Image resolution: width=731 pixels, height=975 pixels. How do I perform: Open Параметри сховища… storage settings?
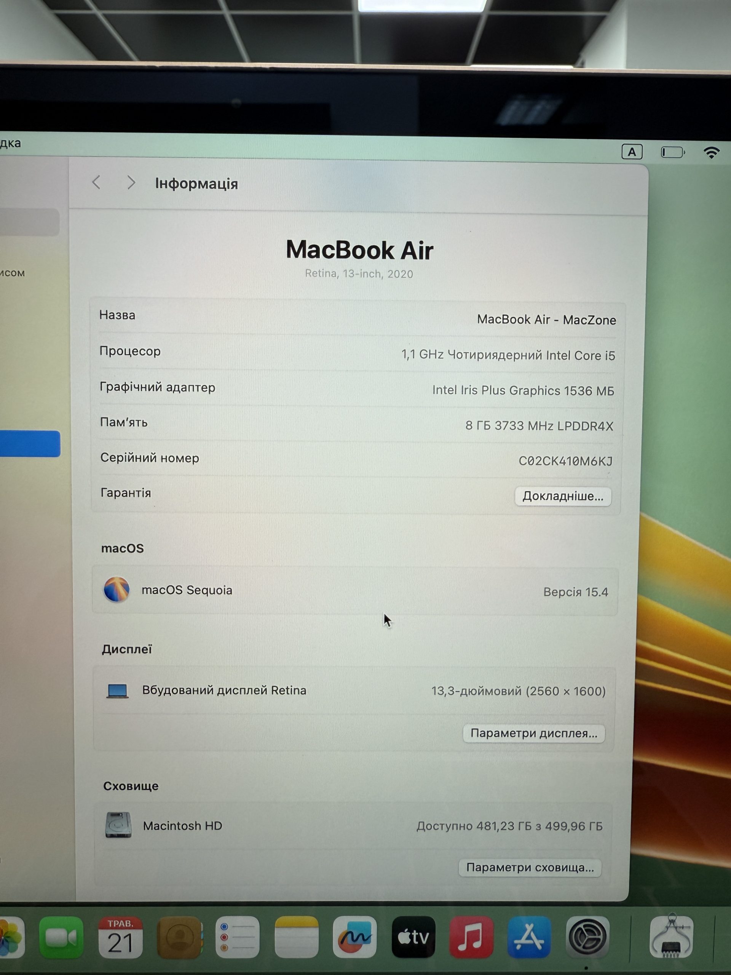point(530,868)
